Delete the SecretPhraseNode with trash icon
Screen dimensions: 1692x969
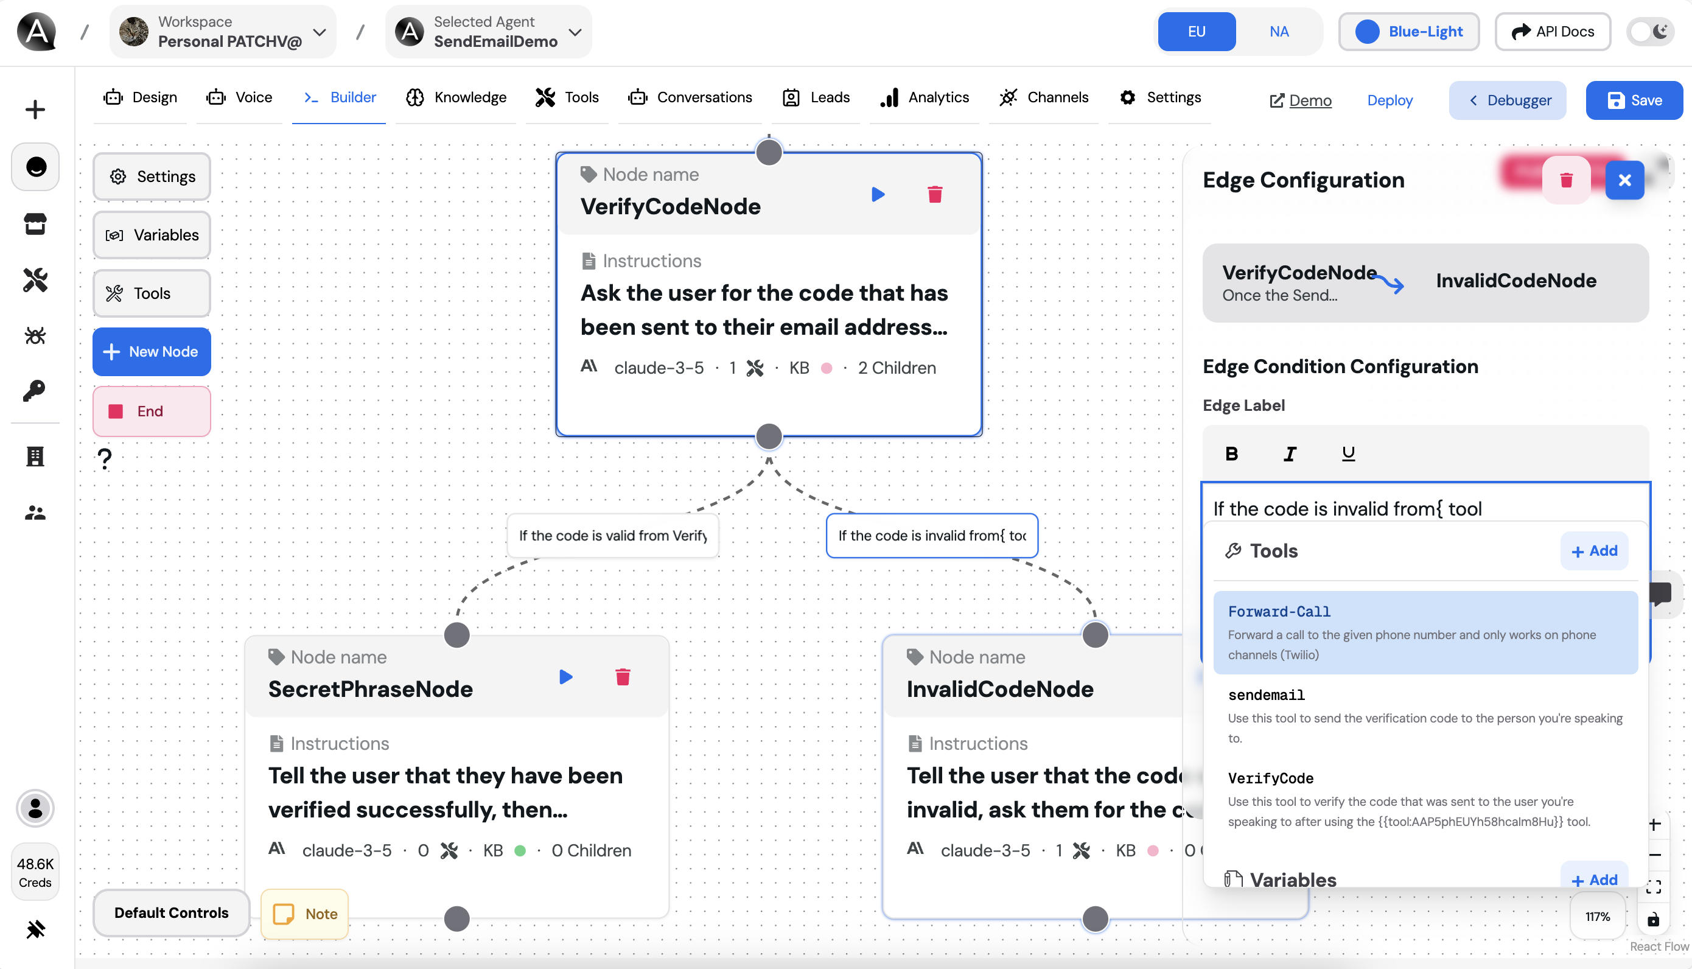tap(623, 677)
